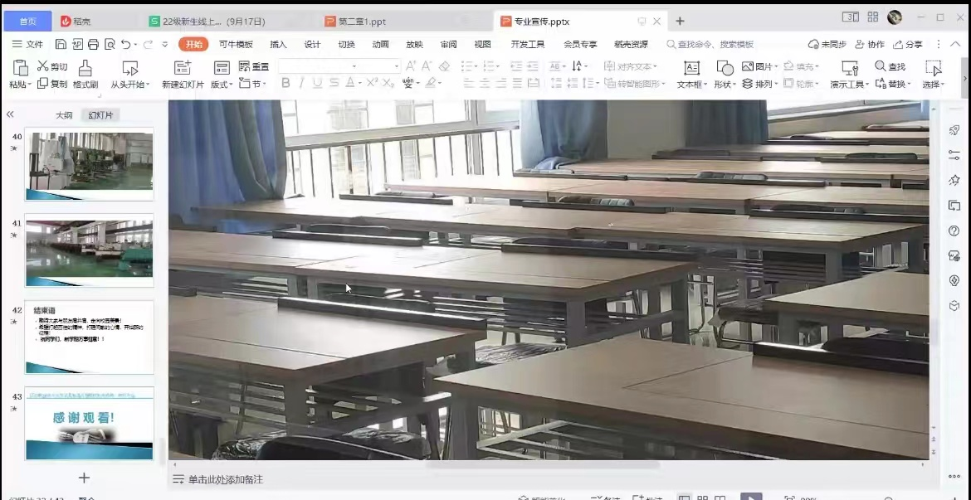The height and width of the screenshot is (500, 971).
Task: Click the Format Painter (格式刷) icon
Action: coord(85,68)
